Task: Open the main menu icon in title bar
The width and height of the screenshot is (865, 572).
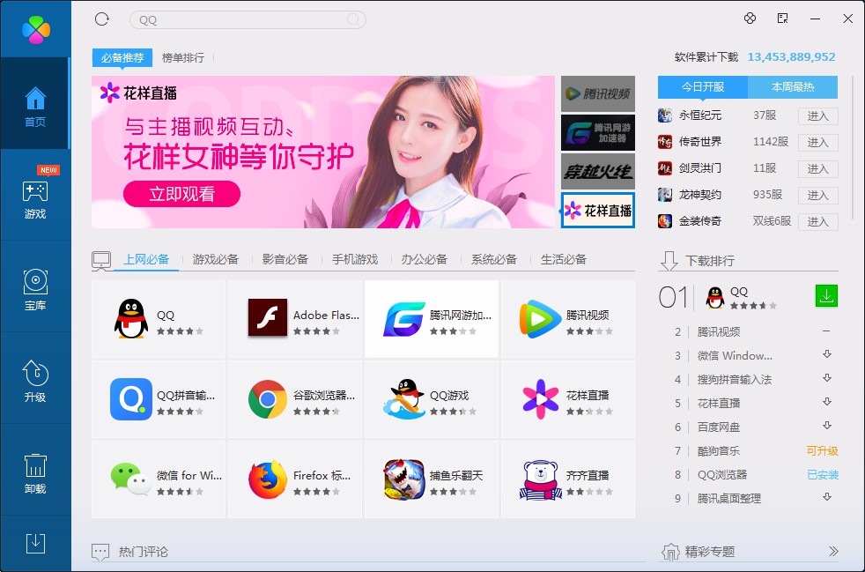Action: pyautogui.click(x=782, y=19)
